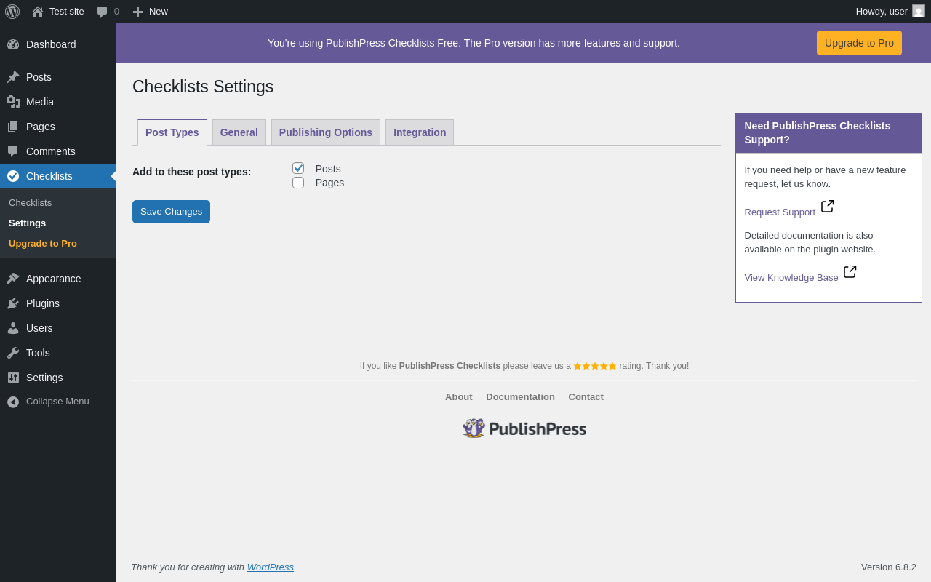Open the Comments menu label
This screenshot has height=582, width=931.
[51, 151]
